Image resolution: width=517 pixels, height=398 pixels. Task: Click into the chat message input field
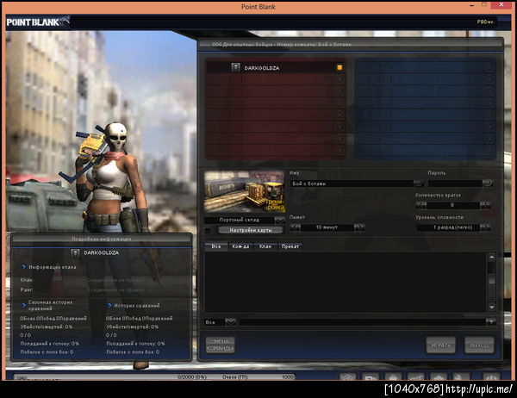pos(363,322)
